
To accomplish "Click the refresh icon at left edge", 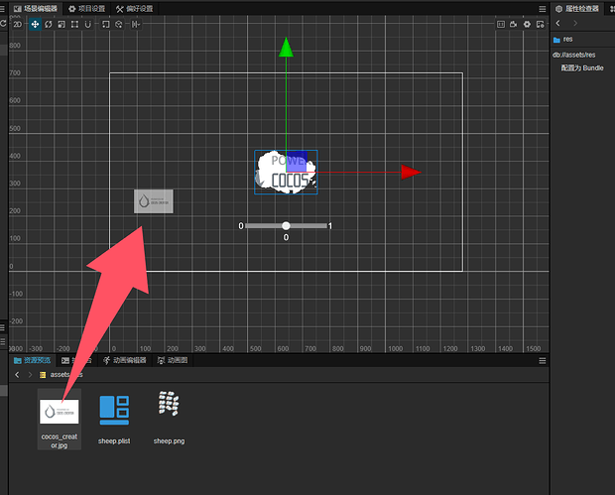I will pos(3,24).
